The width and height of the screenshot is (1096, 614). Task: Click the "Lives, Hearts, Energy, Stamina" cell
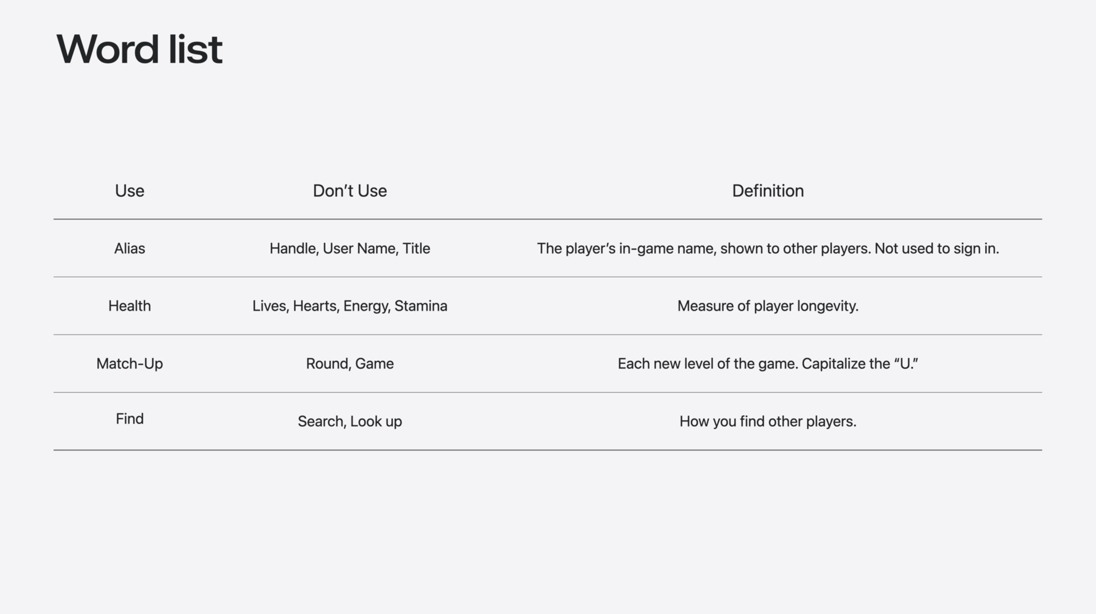[x=350, y=306]
